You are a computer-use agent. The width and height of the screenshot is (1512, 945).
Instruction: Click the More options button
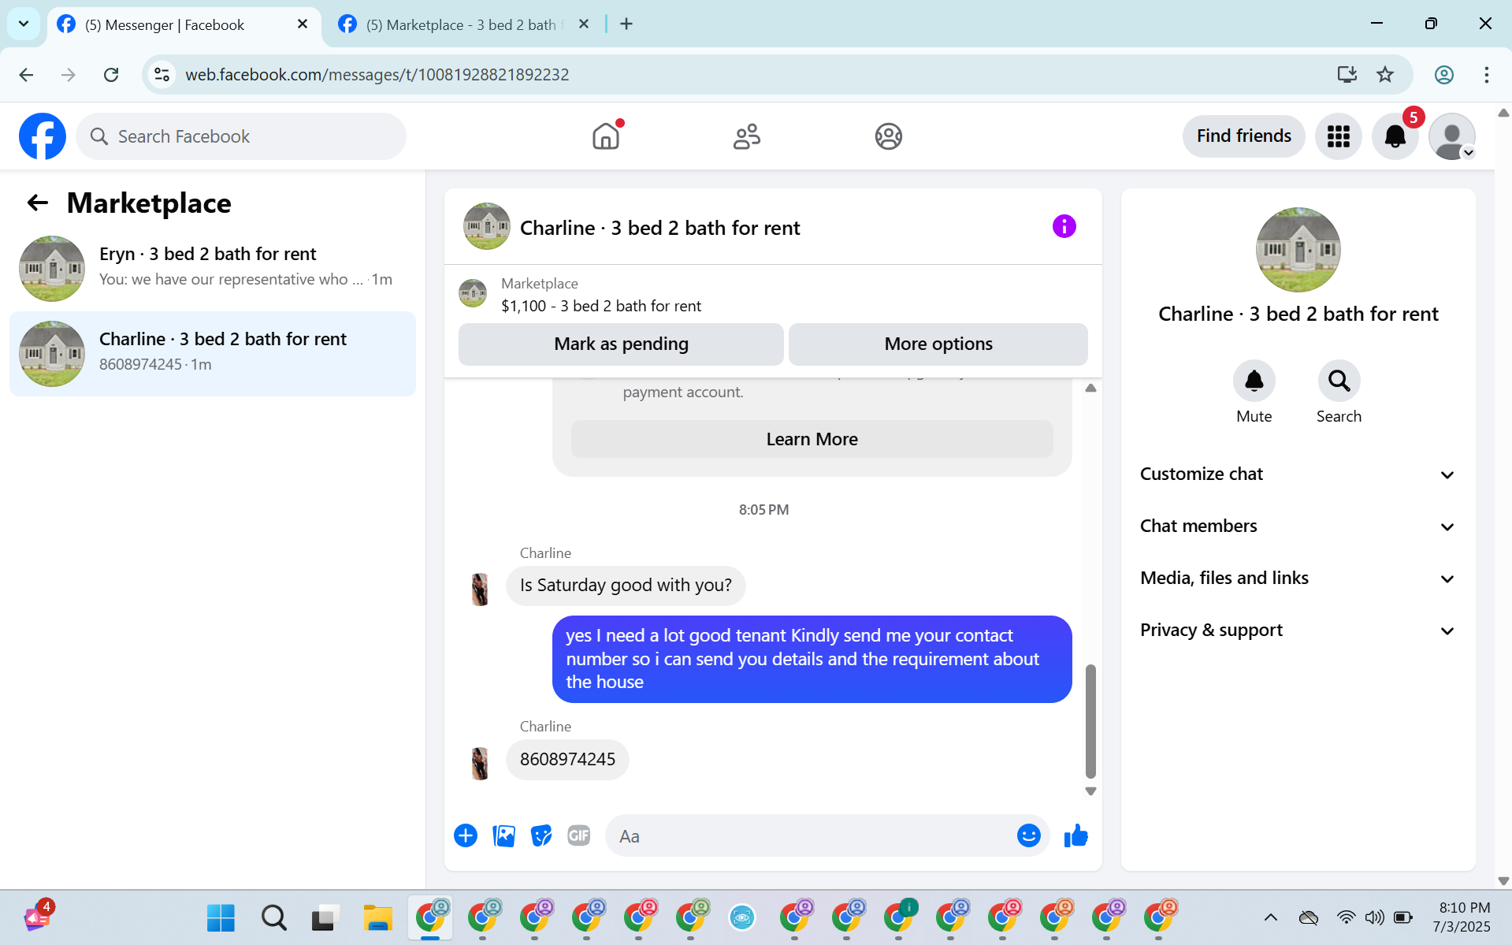tap(938, 344)
